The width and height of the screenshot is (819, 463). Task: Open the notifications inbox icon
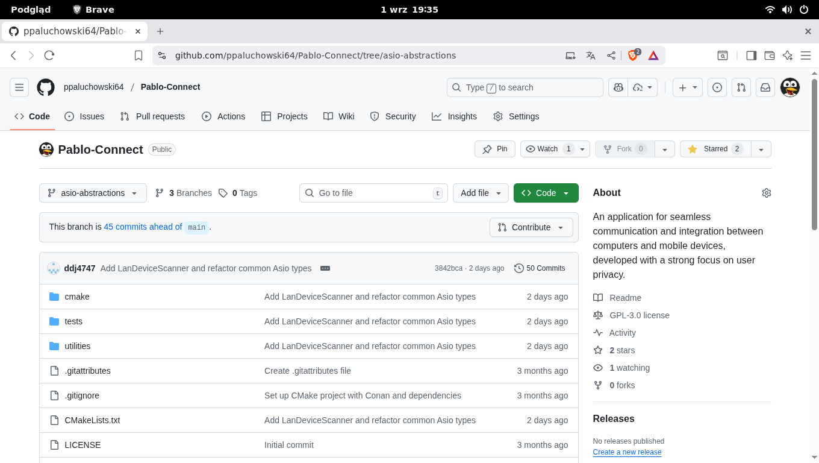(x=765, y=87)
